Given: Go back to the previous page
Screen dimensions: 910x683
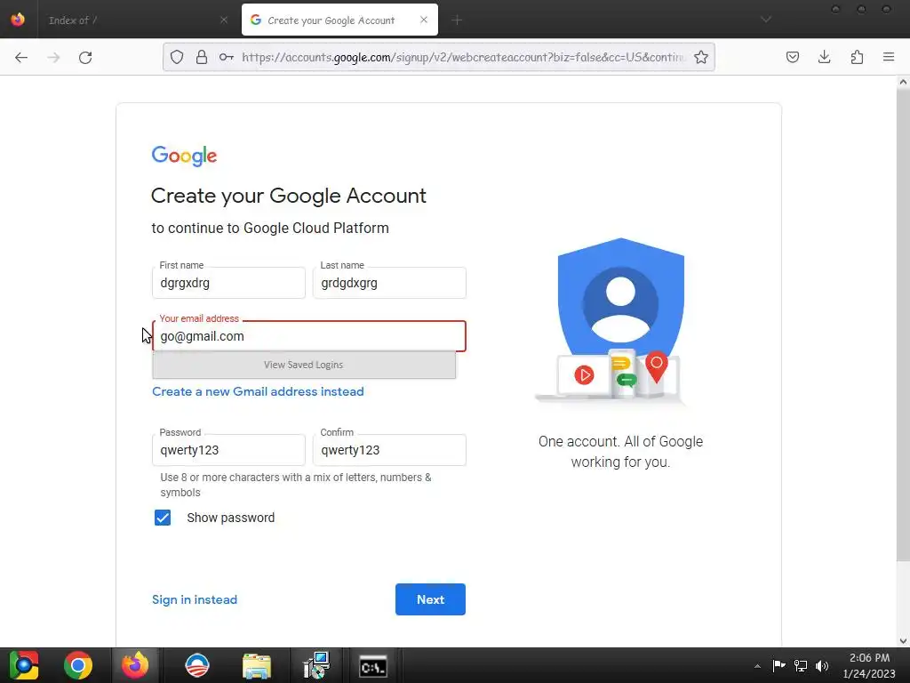Looking at the screenshot, I should (21, 57).
